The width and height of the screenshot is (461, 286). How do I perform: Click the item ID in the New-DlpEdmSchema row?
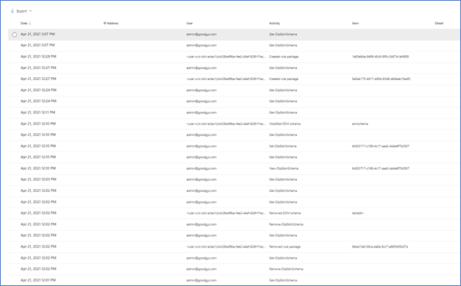coord(381,168)
